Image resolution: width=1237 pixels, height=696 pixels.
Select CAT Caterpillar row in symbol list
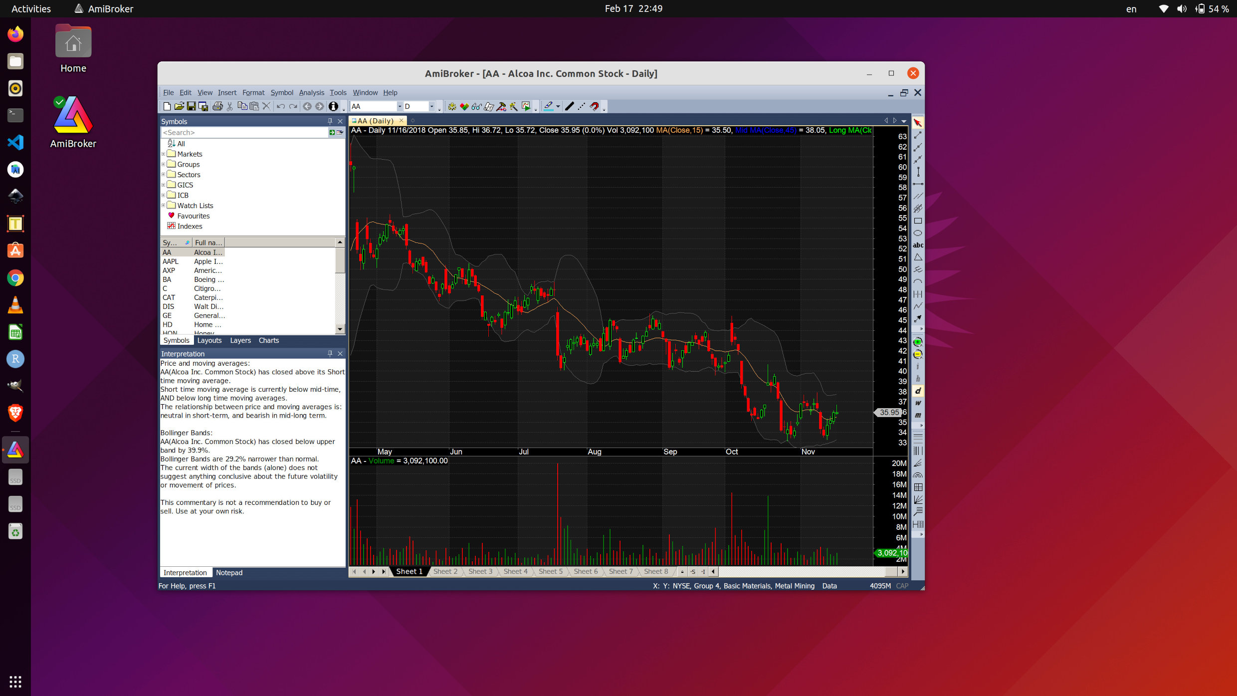(x=193, y=297)
